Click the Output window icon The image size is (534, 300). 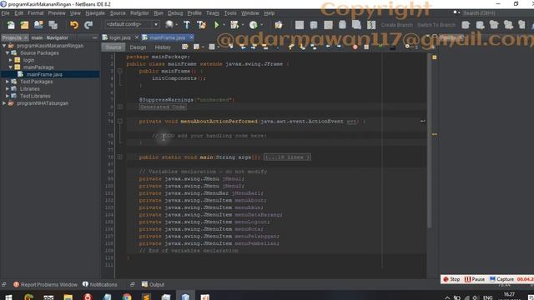tap(144, 284)
